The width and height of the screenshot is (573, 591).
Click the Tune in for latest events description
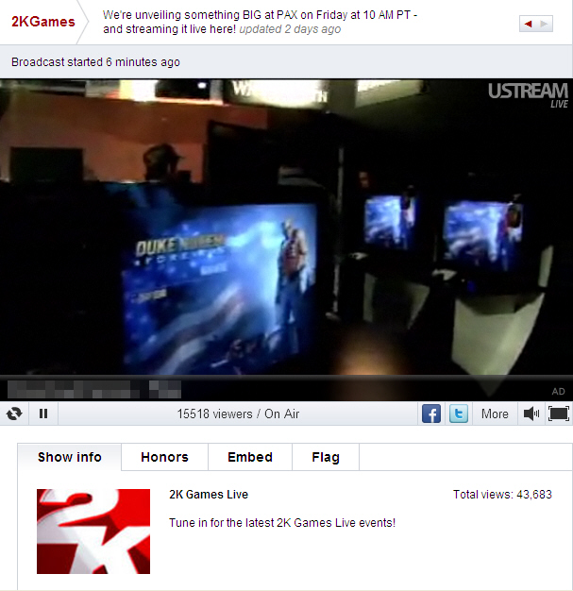282,523
